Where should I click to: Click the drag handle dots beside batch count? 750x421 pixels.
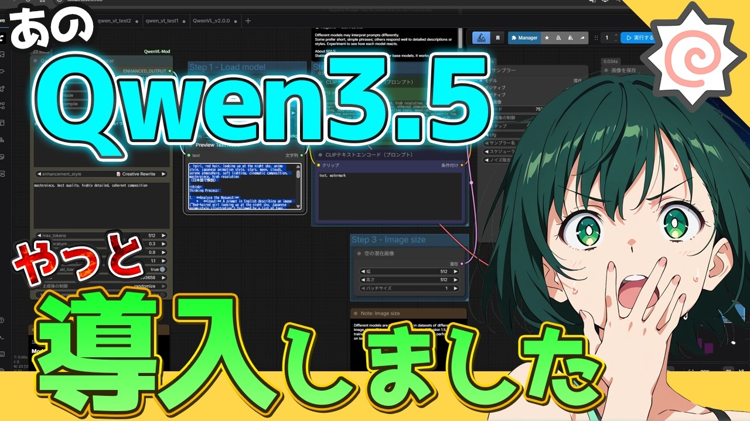tap(597, 37)
